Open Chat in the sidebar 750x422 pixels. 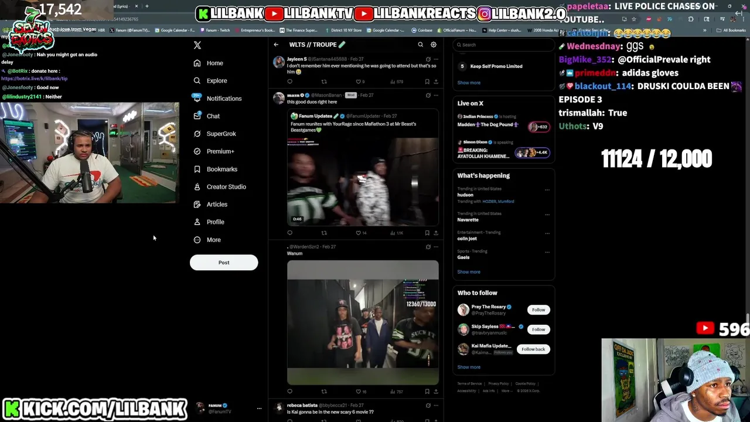(207, 116)
